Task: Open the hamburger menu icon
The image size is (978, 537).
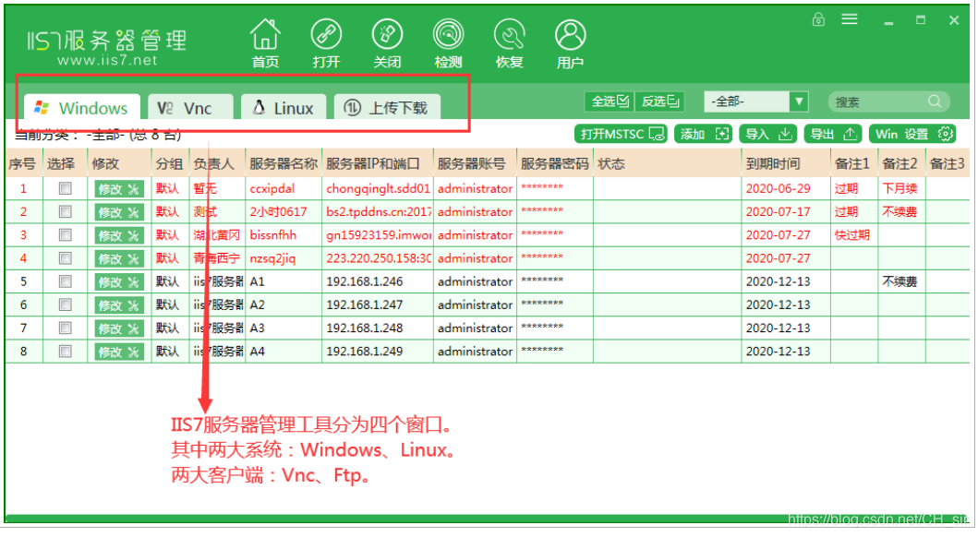Action: [x=850, y=19]
